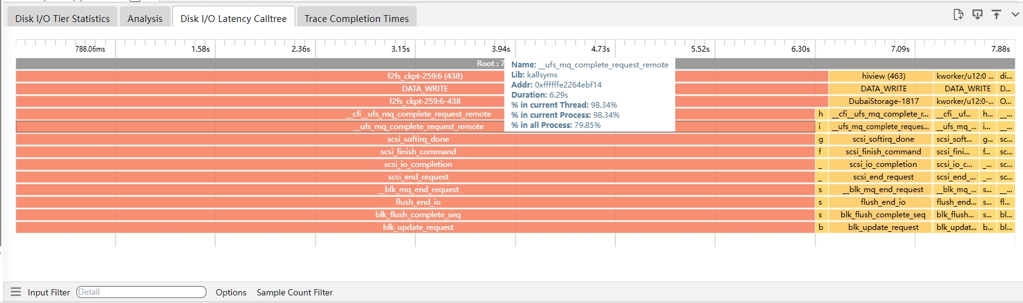Open the Sample Count Filter
The image size is (1023, 303).
click(295, 292)
